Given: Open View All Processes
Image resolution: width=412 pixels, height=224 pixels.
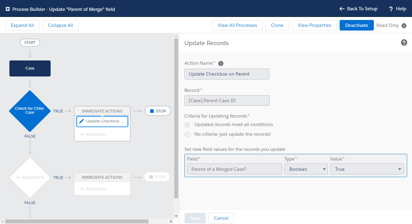Looking at the screenshot, I should click(x=237, y=25).
